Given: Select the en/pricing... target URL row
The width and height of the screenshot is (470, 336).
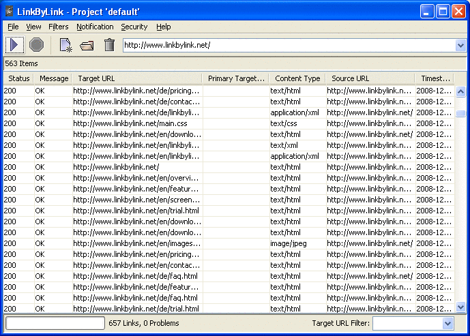Looking at the screenshot, I should click(229, 254).
